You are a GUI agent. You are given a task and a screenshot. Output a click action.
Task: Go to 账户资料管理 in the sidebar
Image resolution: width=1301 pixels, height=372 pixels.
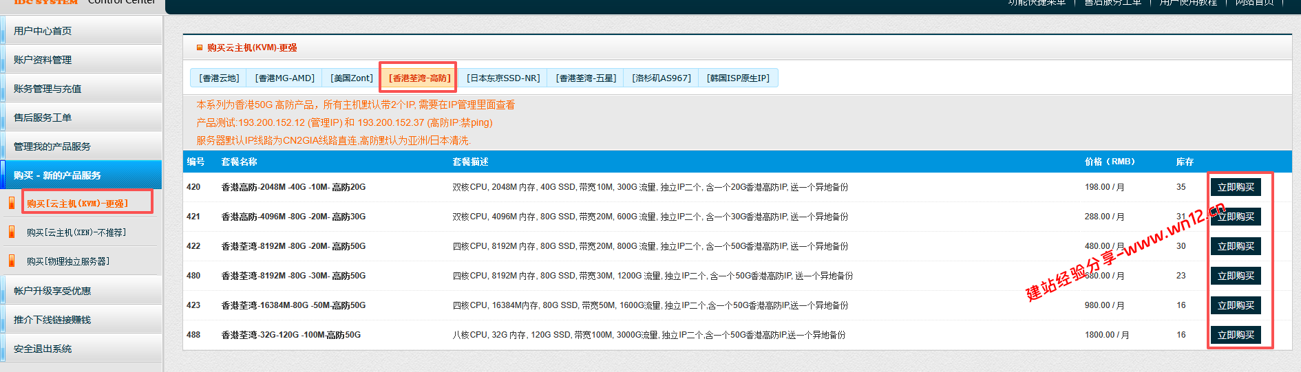click(43, 60)
